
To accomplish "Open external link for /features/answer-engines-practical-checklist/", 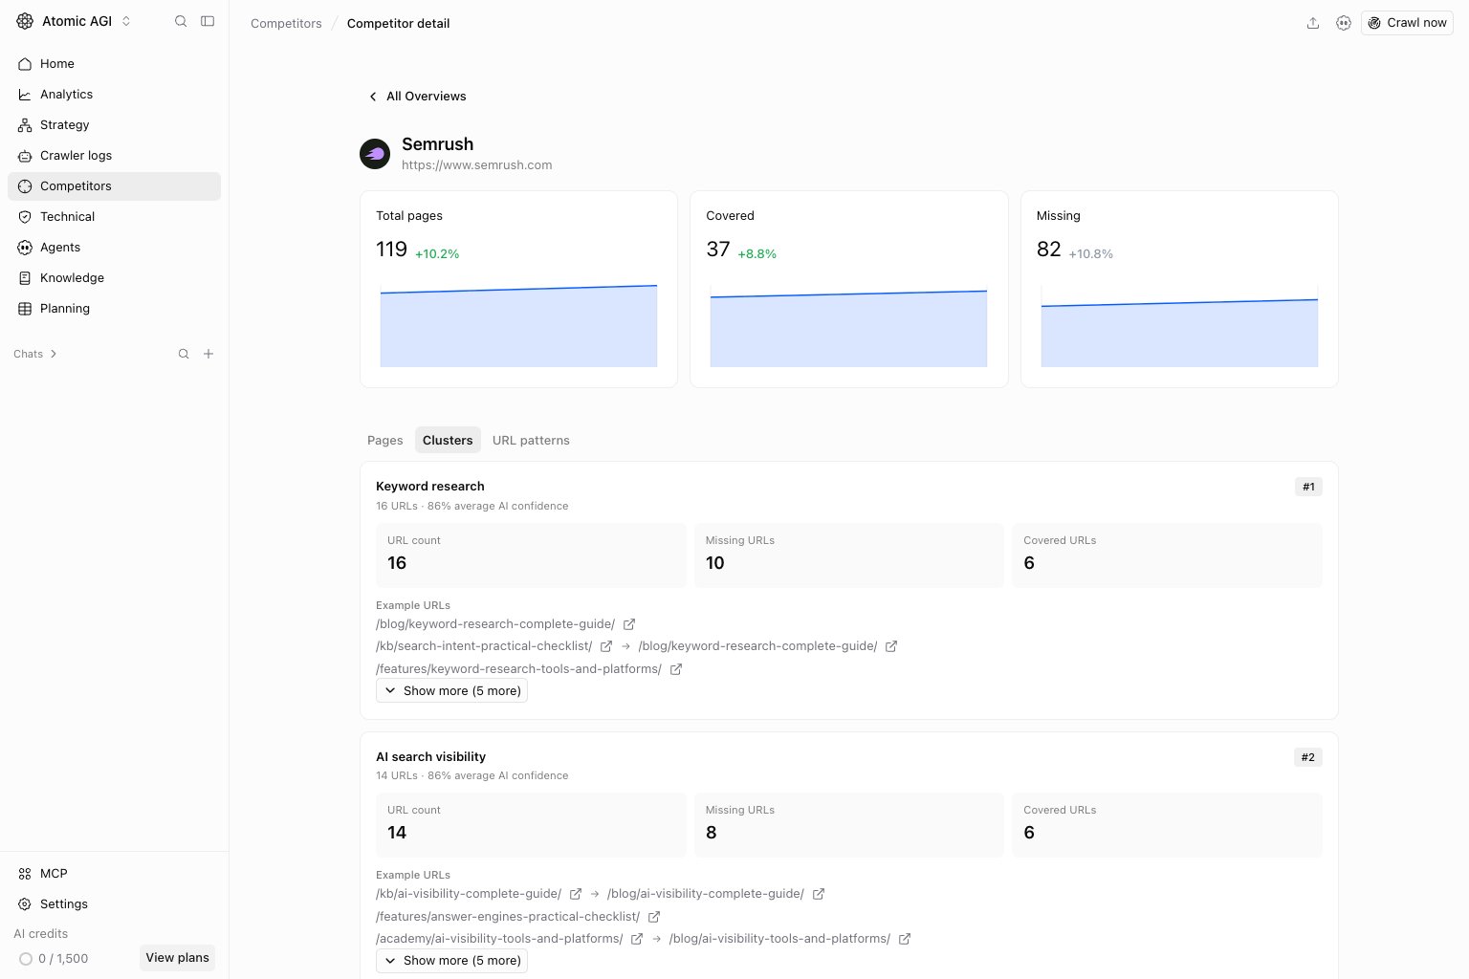I will tap(654, 917).
